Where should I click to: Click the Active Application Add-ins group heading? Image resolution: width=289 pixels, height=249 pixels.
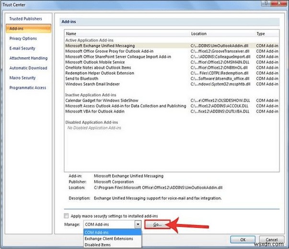coord(90,40)
